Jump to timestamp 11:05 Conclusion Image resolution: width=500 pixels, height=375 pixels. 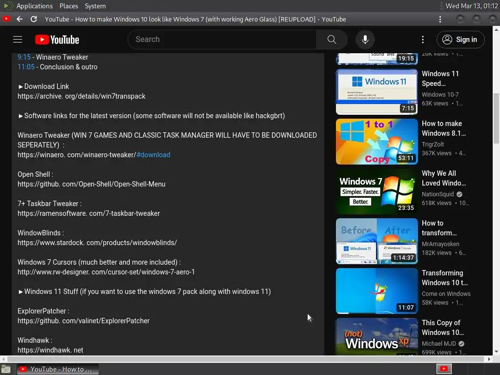tap(26, 67)
